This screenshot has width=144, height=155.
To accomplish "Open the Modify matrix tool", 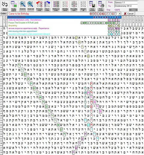I will point(14,4).
